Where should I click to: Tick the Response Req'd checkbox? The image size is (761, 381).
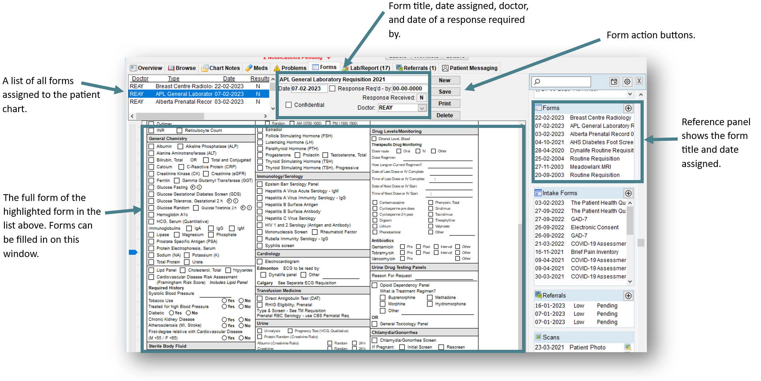point(333,89)
